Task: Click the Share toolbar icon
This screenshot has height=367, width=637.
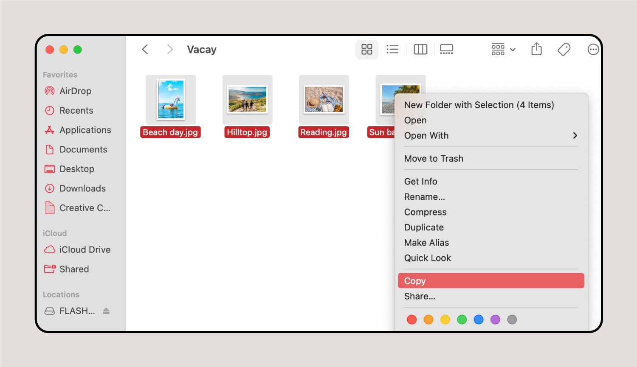Action: (x=537, y=49)
